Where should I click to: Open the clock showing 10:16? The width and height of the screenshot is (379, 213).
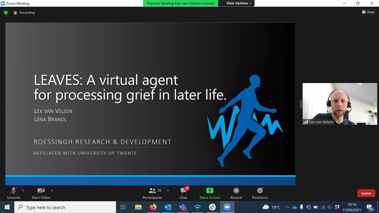pyautogui.click(x=352, y=207)
